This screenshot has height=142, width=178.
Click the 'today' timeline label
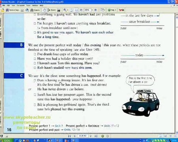coord(139,55)
